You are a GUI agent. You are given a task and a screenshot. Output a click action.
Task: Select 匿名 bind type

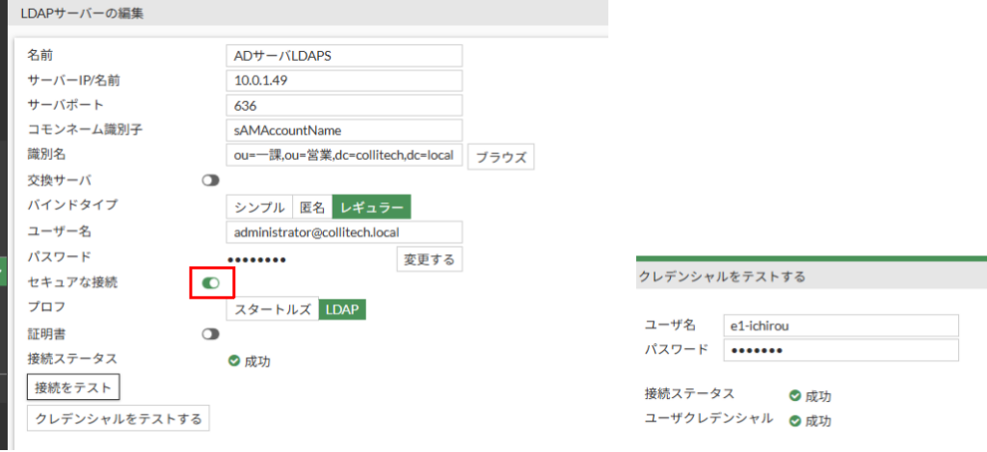[311, 206]
